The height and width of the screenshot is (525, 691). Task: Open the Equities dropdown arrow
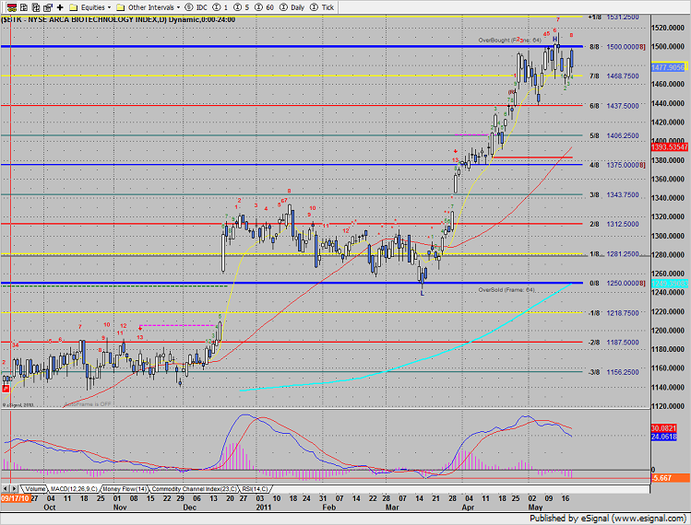coord(109,7)
